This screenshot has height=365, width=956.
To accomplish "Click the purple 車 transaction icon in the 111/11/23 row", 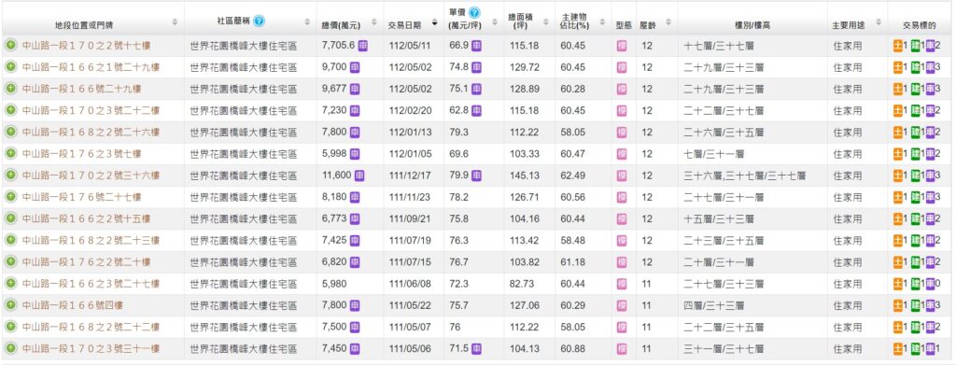I will [x=930, y=197].
